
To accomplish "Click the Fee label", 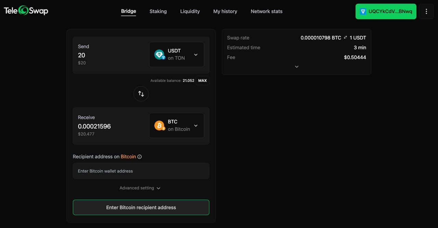I will tap(231, 57).
